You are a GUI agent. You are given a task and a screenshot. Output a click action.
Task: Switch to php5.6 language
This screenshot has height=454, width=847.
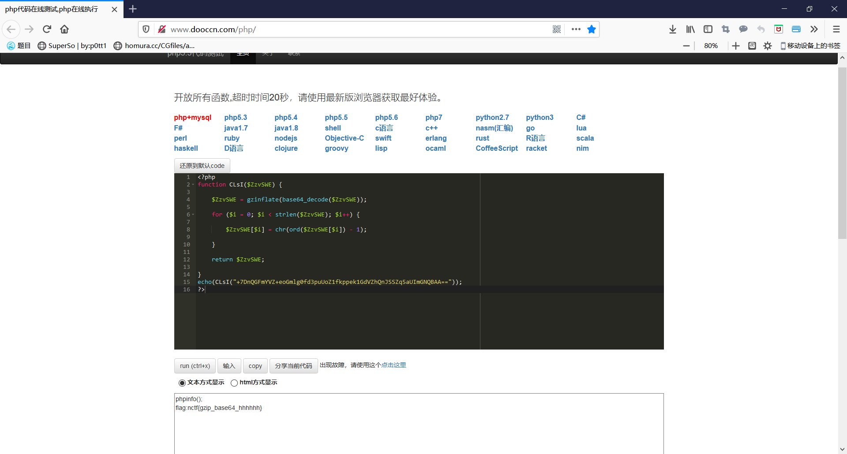[x=386, y=118]
